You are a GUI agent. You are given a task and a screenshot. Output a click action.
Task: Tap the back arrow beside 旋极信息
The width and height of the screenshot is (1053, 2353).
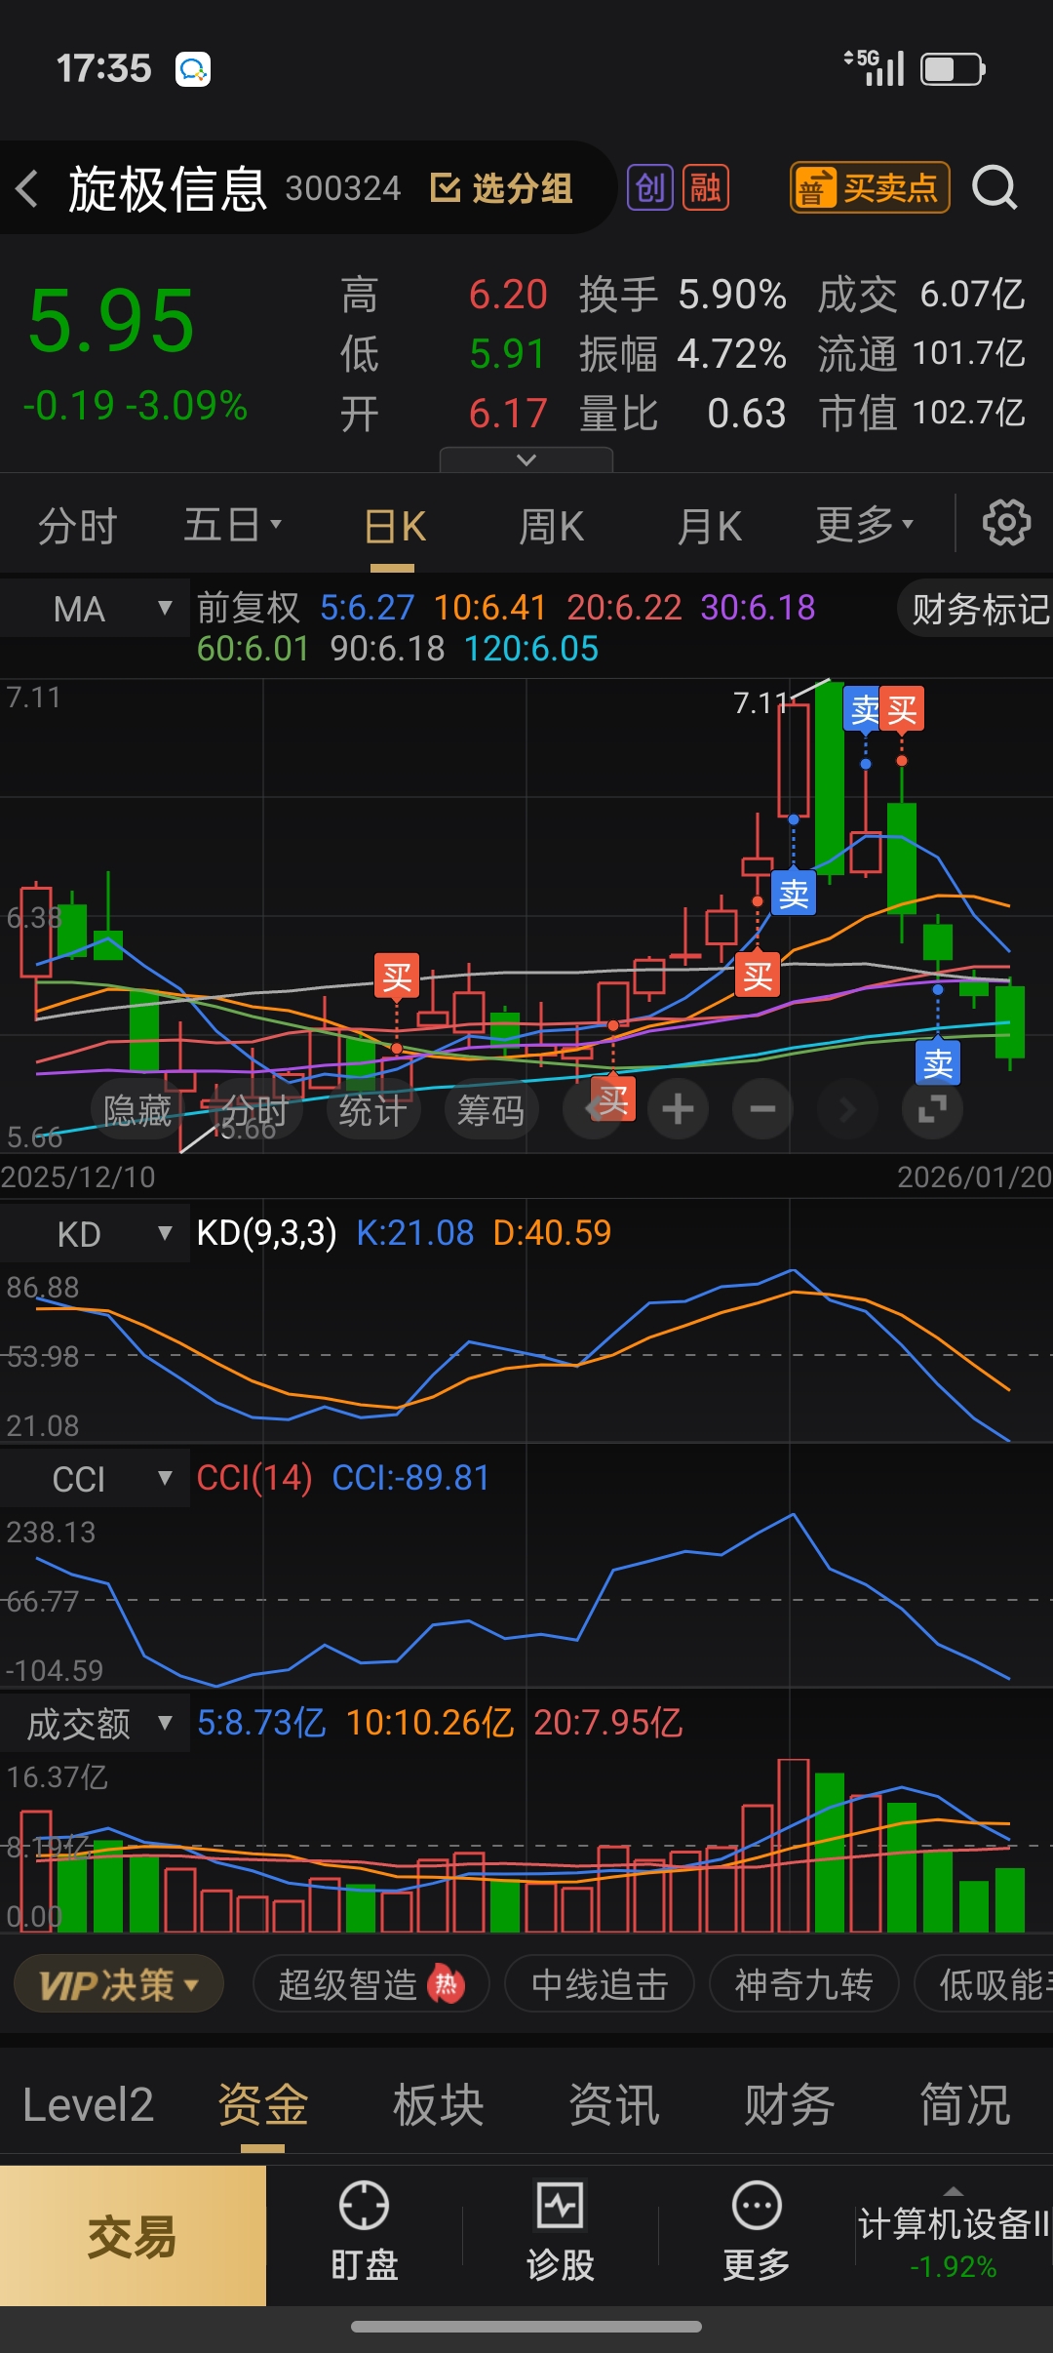tap(27, 188)
